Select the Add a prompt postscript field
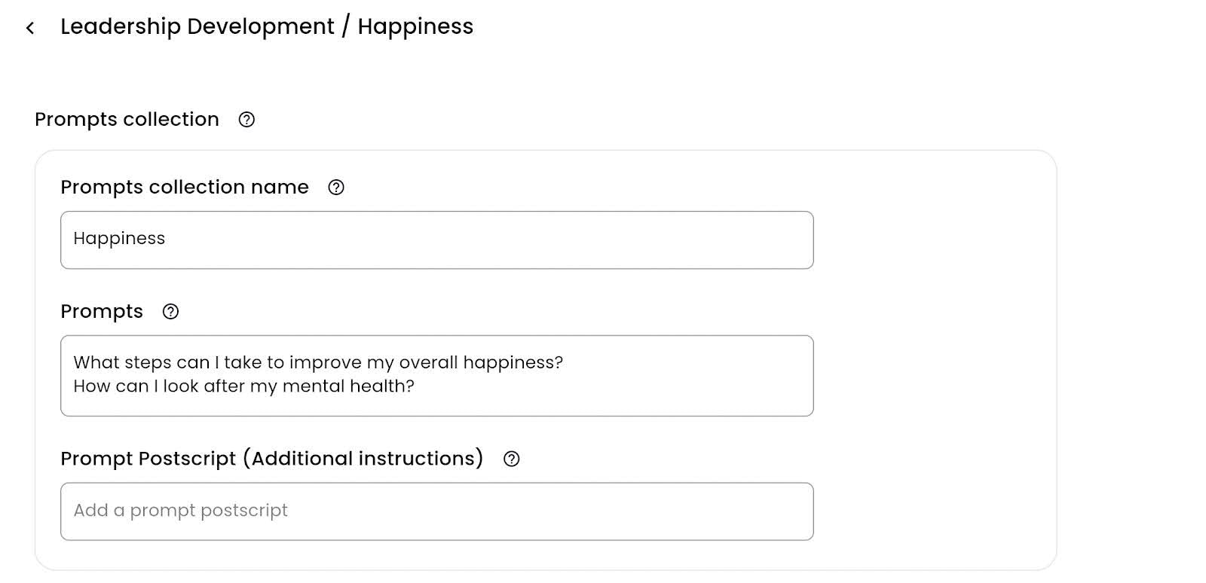Image resolution: width=1206 pixels, height=583 pixels. [436, 511]
